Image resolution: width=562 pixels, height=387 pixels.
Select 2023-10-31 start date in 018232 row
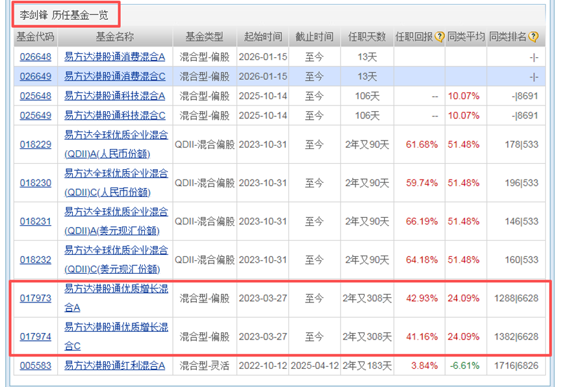(x=262, y=260)
